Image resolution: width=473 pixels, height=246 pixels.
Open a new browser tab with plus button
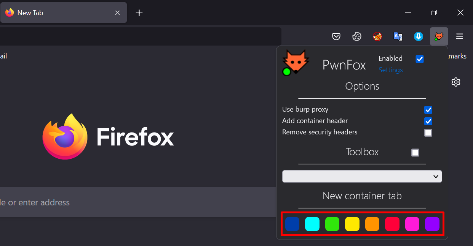coord(139,13)
